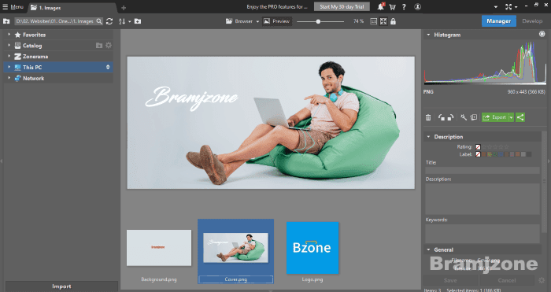Set zoom to 1:1 with the icon
Screen dimensions: 551x292
373,21
